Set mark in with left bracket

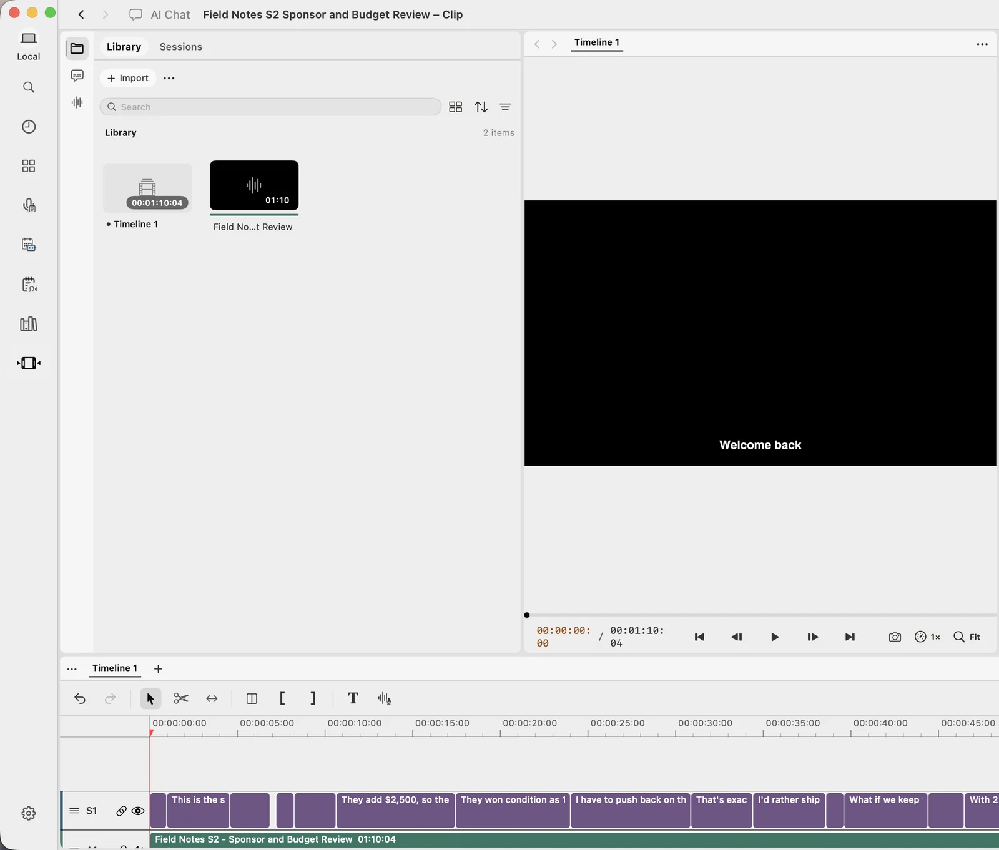click(x=282, y=698)
